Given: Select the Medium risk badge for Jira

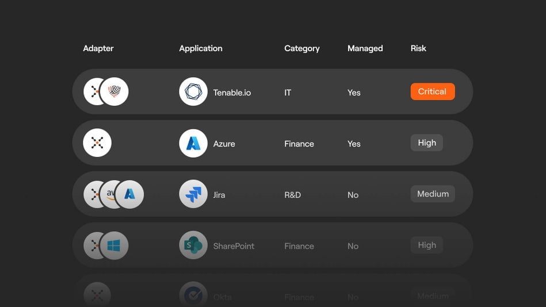Looking at the screenshot, I should [x=432, y=194].
